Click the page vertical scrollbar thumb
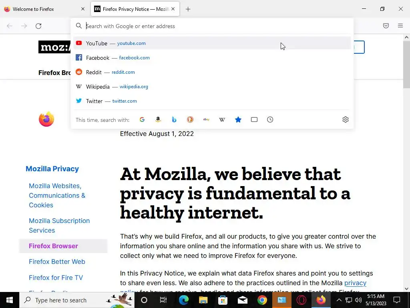This screenshot has height=308, width=410. point(406,65)
